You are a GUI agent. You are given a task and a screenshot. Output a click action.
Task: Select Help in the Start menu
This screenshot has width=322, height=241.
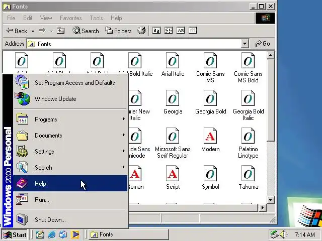pos(70,183)
